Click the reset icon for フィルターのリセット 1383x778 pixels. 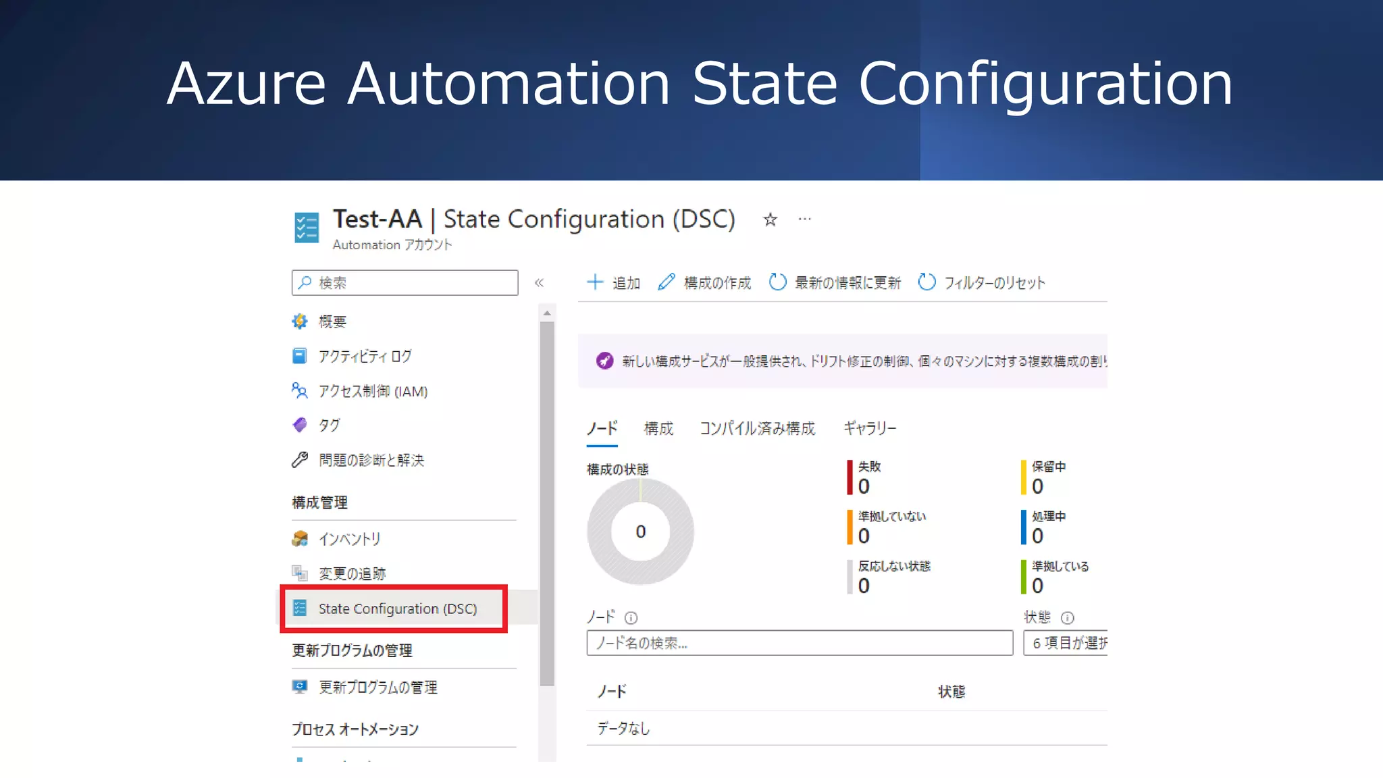click(927, 282)
